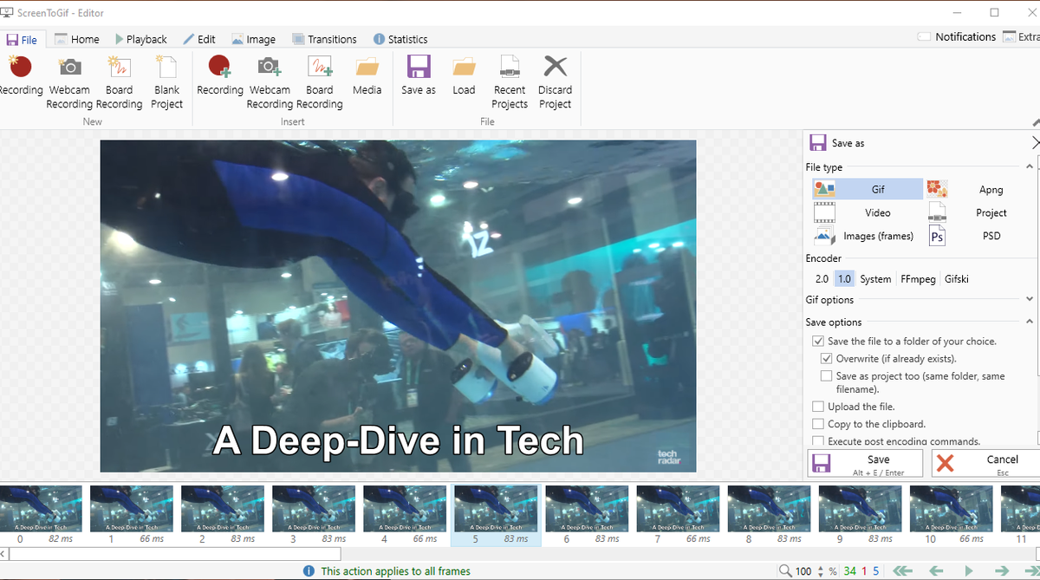Open the Transitions ribbon tab
The image size is (1040, 580).
[x=325, y=39]
